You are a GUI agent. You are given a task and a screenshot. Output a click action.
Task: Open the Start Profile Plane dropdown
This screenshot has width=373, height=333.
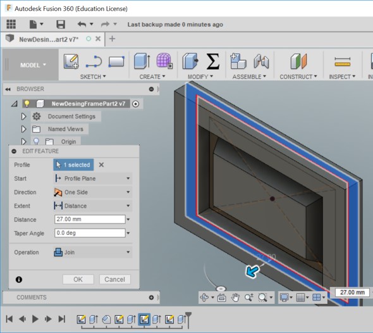pos(93,179)
